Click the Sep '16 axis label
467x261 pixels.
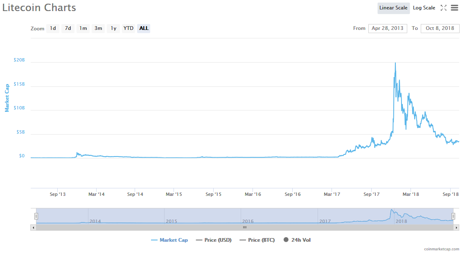[293, 194]
